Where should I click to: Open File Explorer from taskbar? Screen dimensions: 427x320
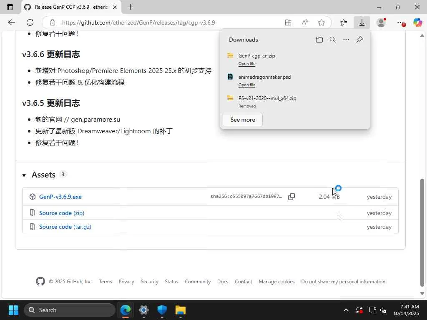(x=180, y=310)
